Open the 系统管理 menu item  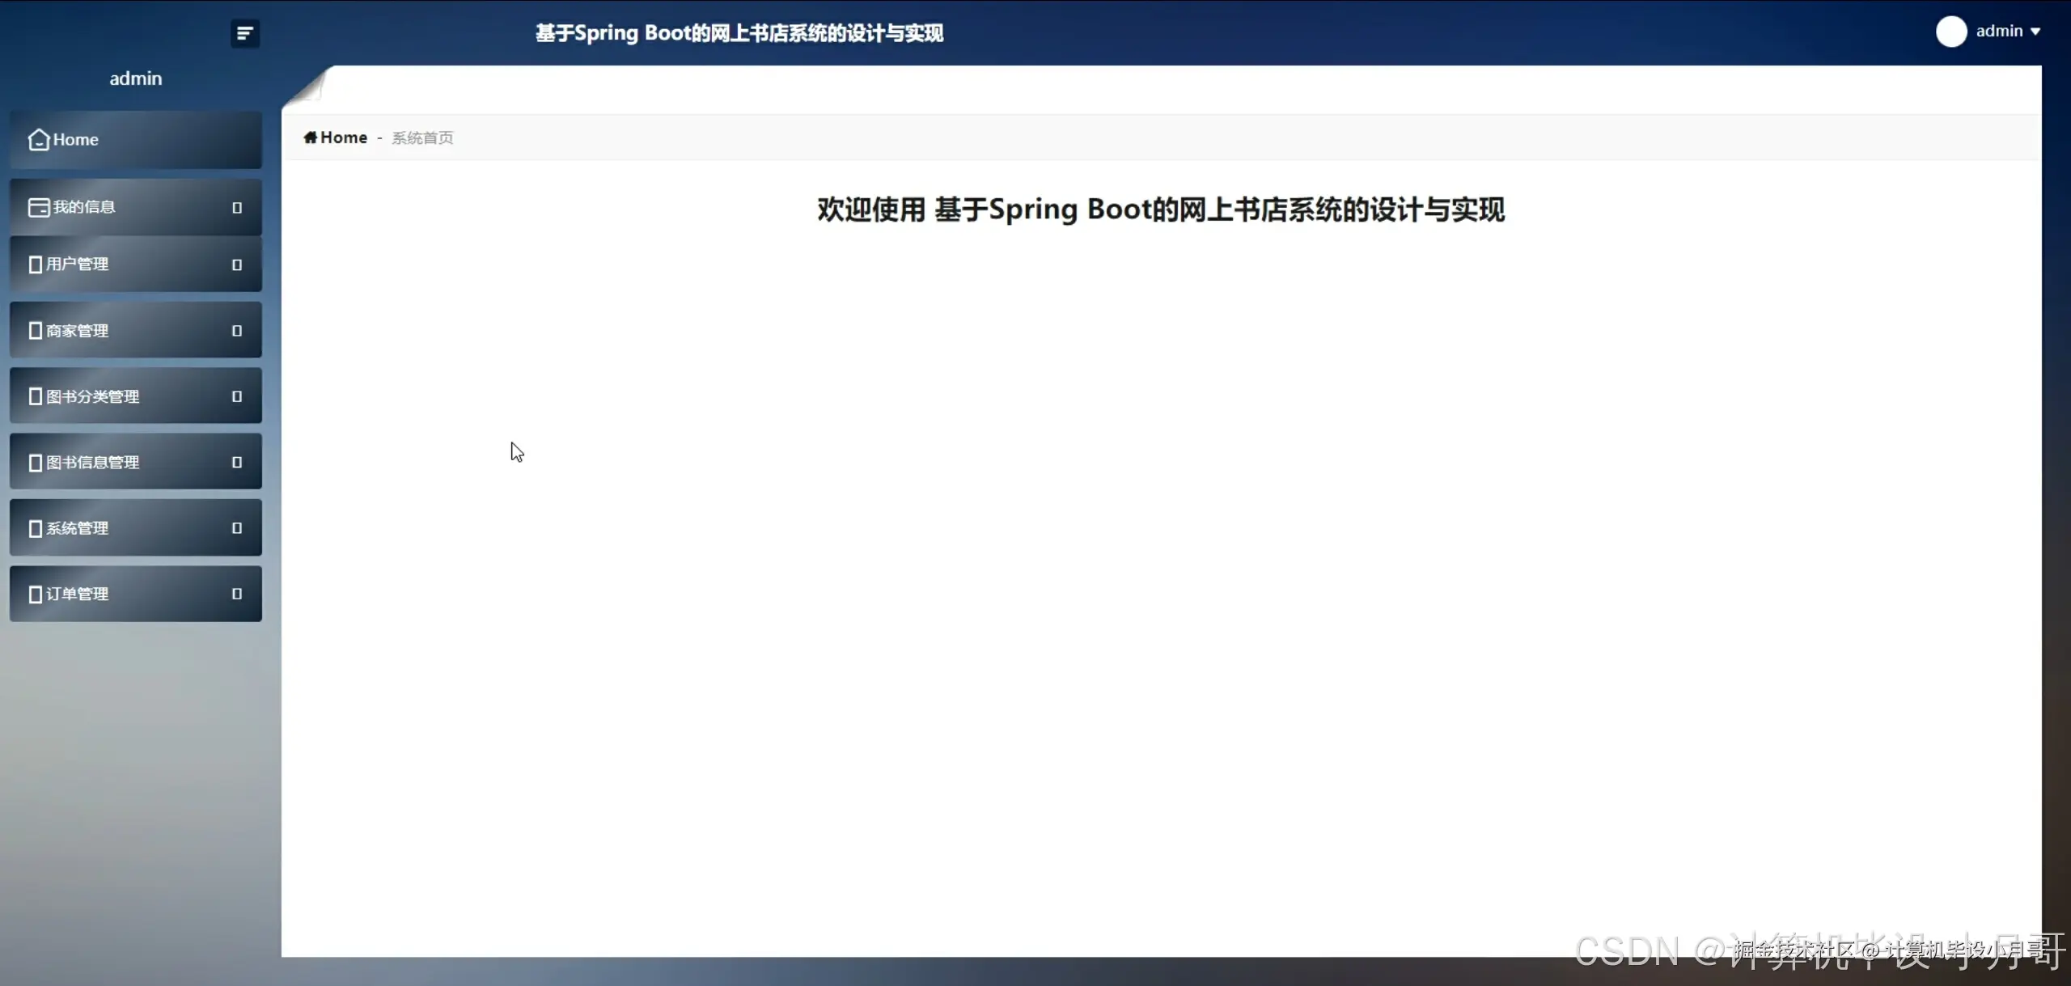78,528
